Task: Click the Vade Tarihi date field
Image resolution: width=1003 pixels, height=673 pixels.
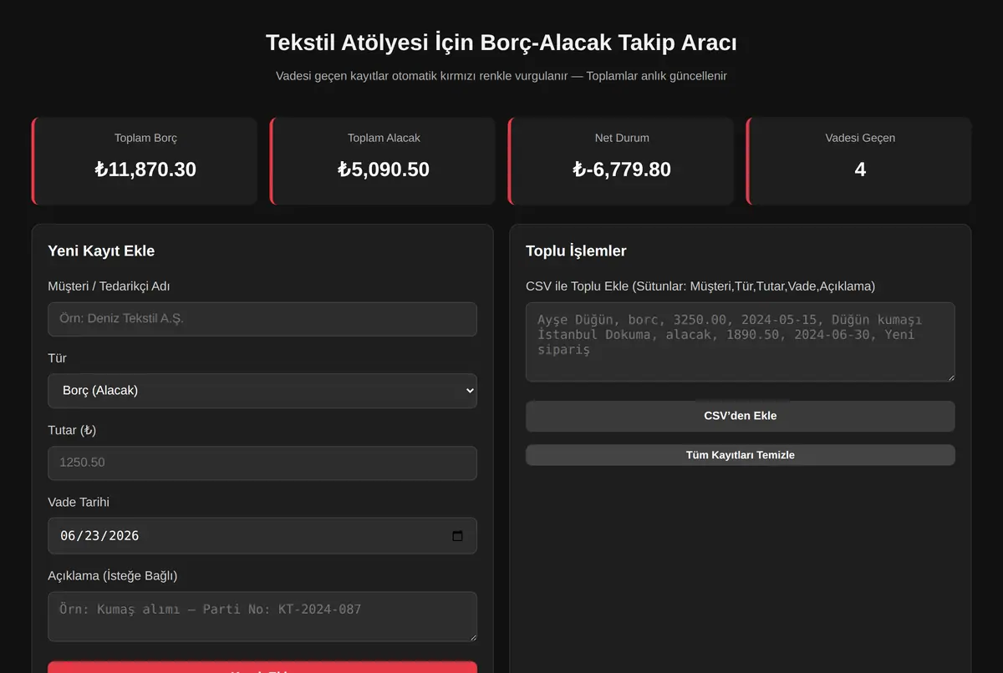Action: pyautogui.click(x=262, y=536)
